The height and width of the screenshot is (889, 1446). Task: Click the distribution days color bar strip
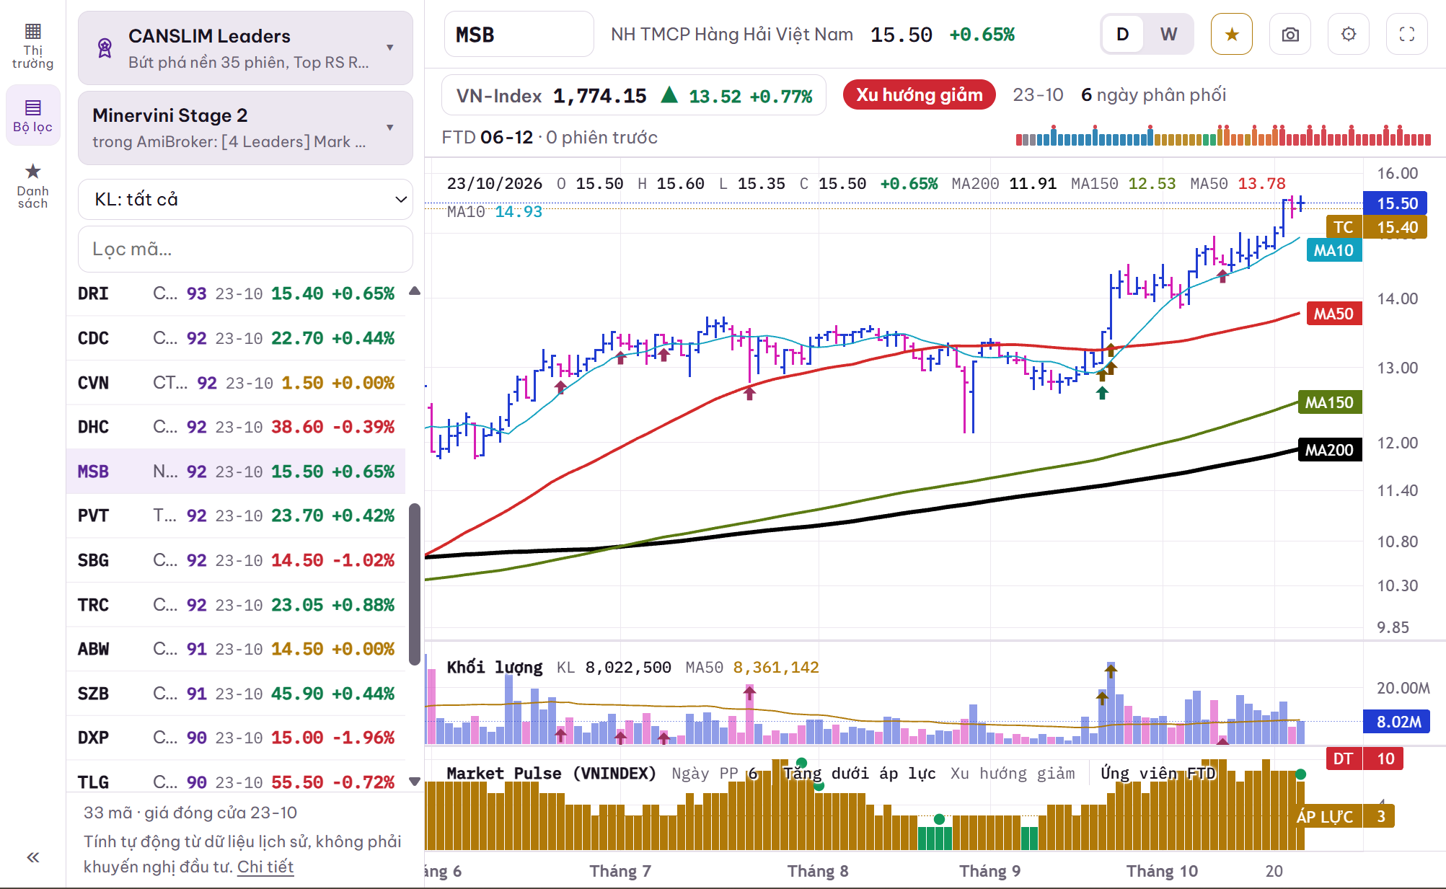click(1223, 136)
